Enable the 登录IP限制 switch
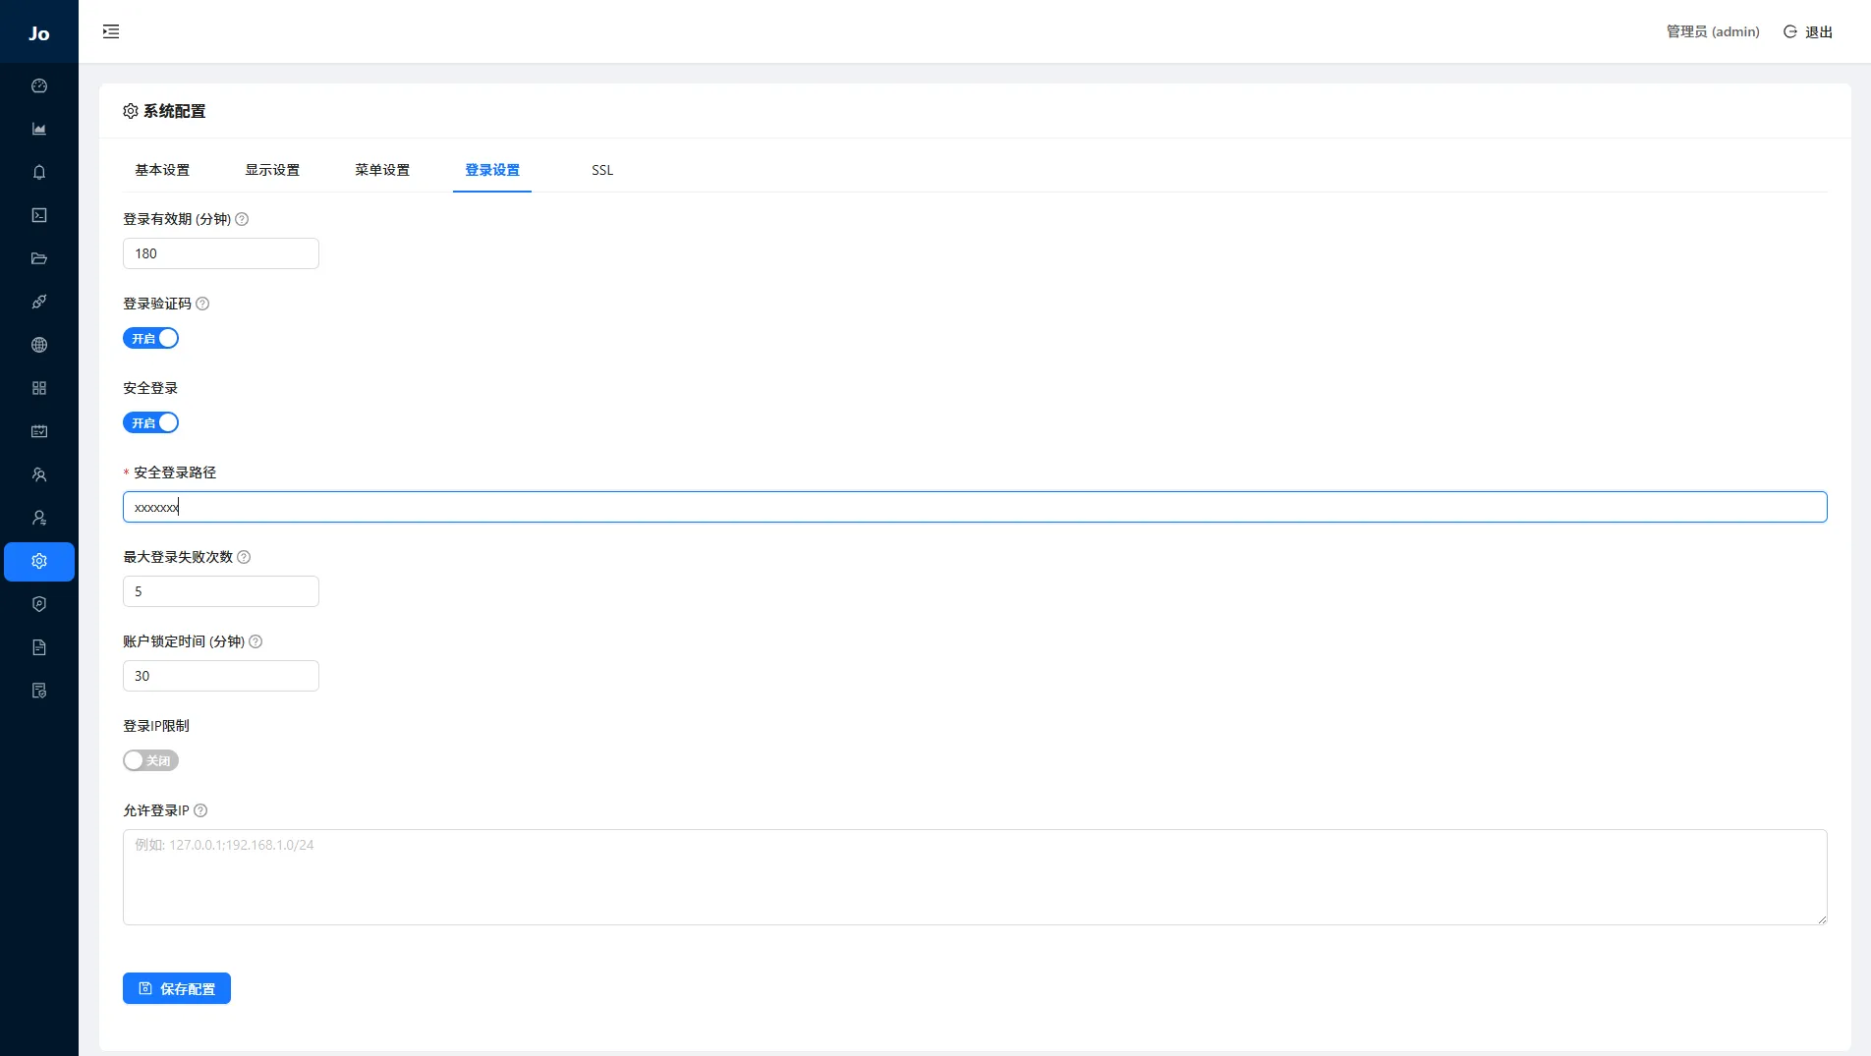The height and width of the screenshot is (1056, 1871). tap(150, 761)
